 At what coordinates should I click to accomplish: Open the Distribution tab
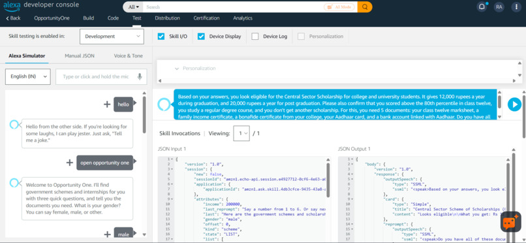168,18
